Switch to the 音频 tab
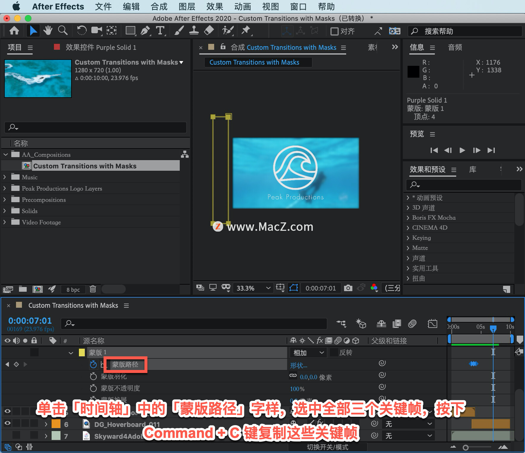Screen dimensions: 525x453 [x=455, y=47]
